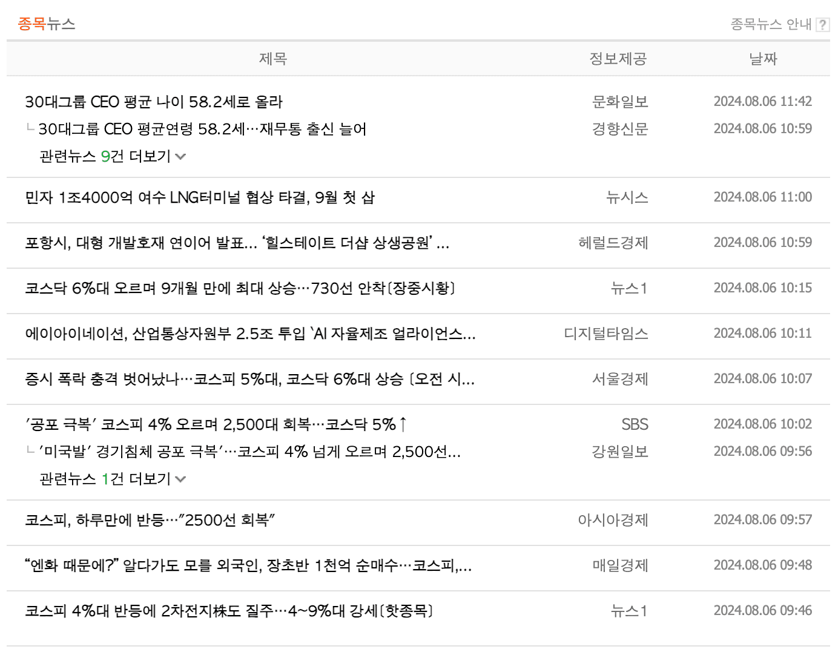
Task: Open the 증시 폭락 충격 벗어났나 article
Action: 250,380
